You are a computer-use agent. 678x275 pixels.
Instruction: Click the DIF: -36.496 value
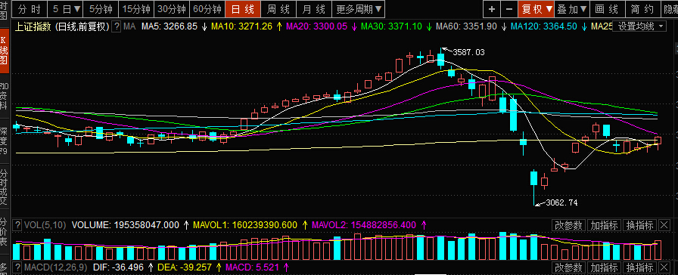click(118, 267)
